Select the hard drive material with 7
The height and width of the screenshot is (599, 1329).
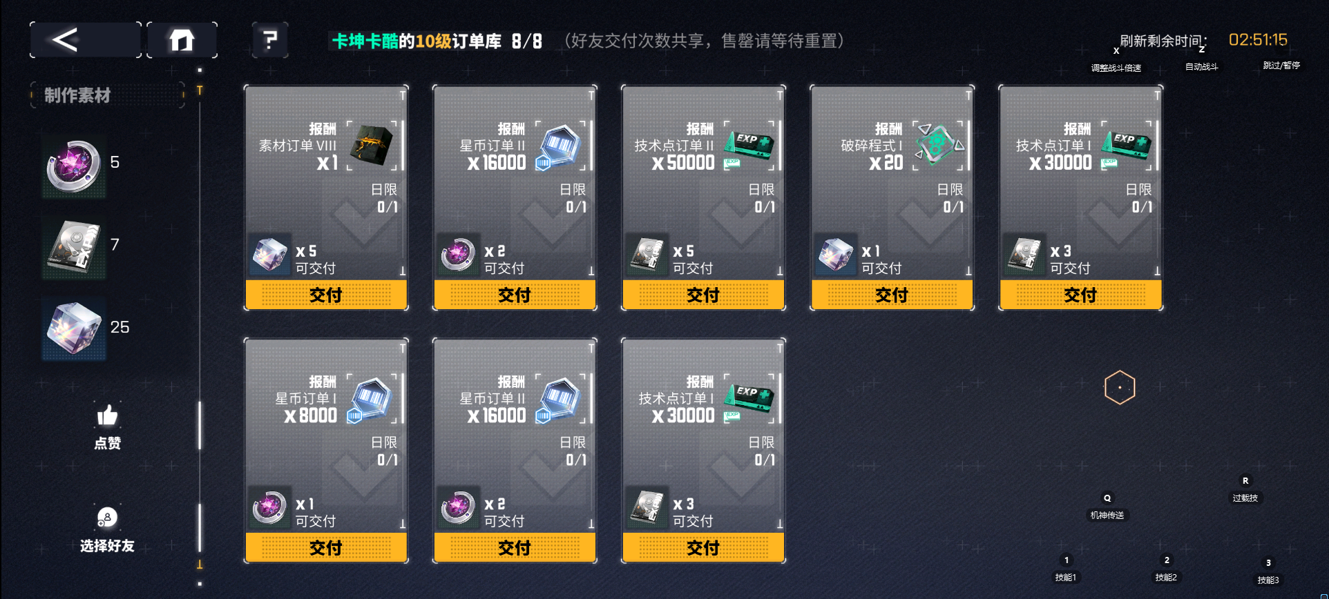pyautogui.click(x=74, y=248)
